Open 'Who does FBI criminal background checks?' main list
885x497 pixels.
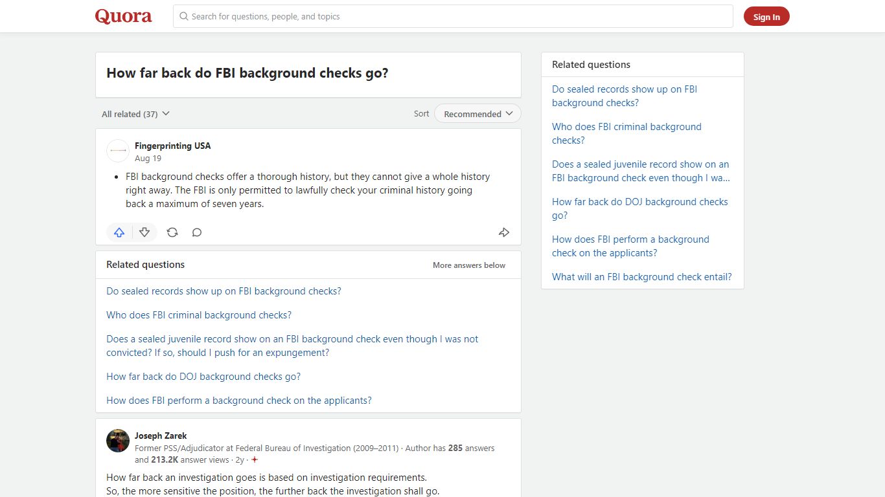tap(199, 315)
